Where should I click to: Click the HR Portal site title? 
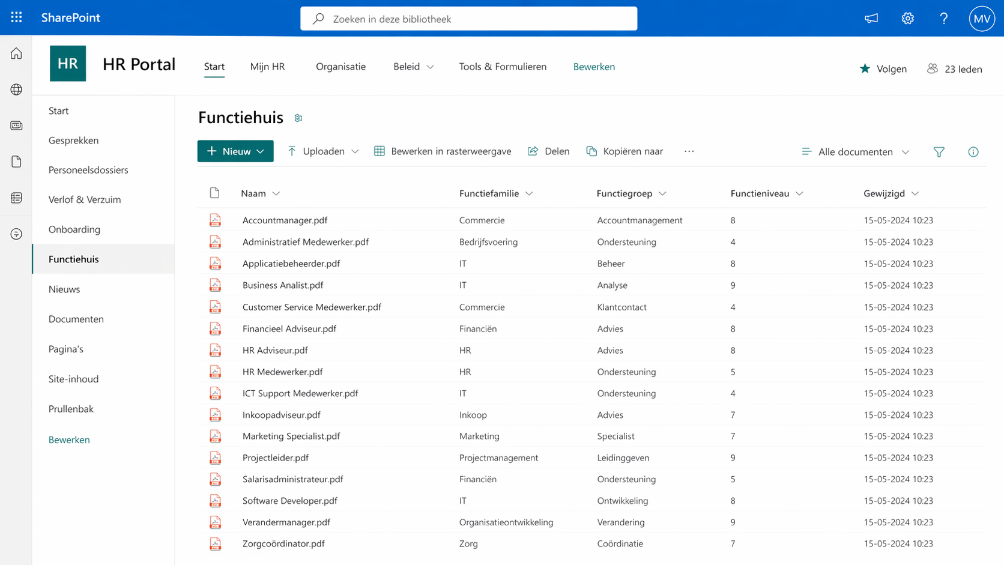[x=139, y=64]
